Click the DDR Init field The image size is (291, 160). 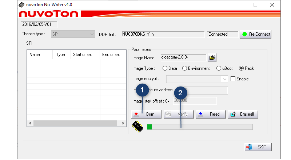163,34
